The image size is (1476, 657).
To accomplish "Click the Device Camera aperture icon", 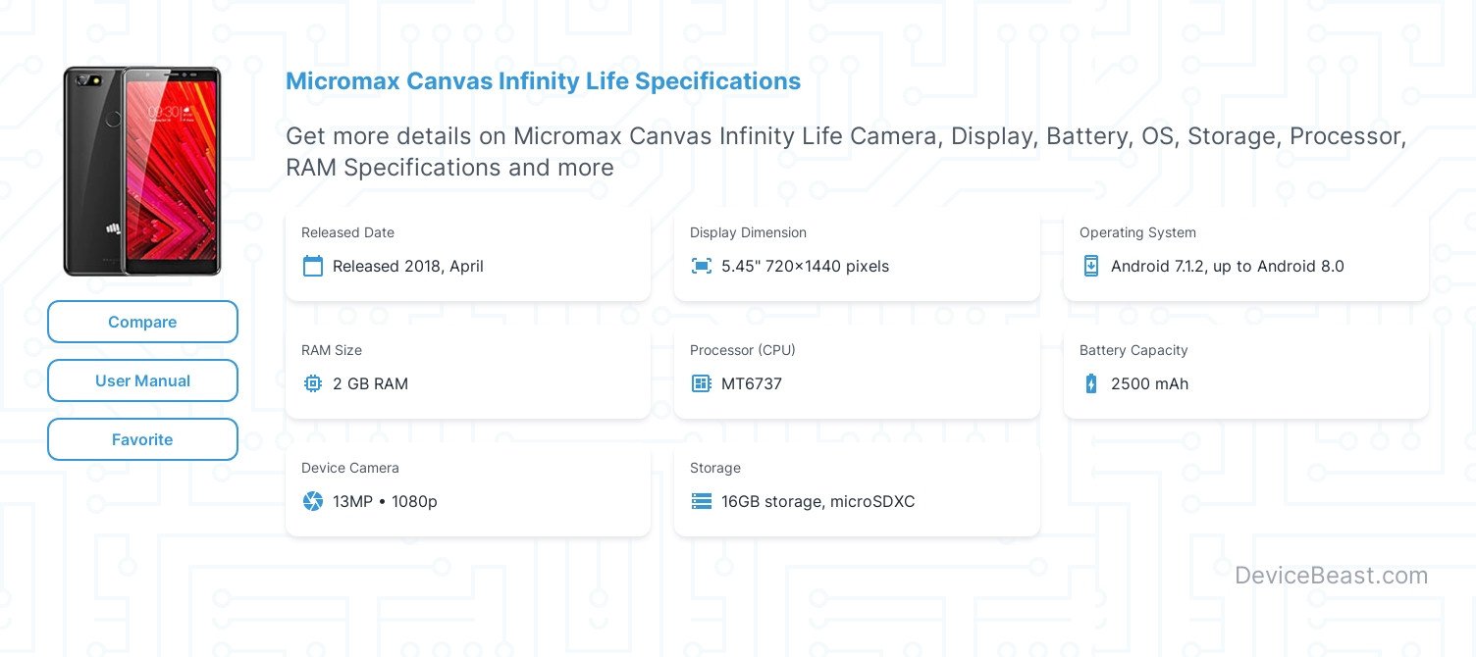I will (313, 501).
